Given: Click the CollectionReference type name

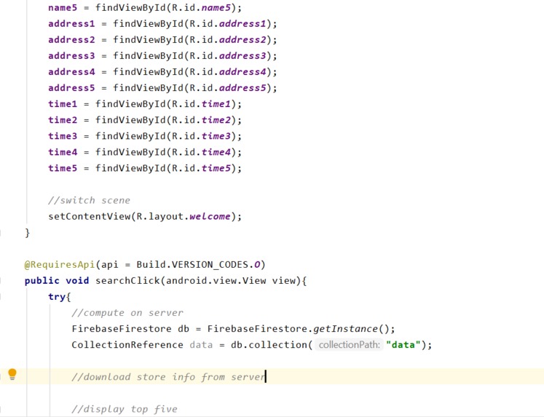Looking at the screenshot, I should coord(127,345).
